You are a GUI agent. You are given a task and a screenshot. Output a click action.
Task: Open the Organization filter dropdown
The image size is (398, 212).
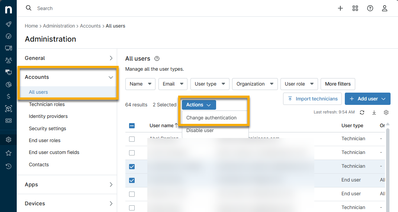pos(255,84)
